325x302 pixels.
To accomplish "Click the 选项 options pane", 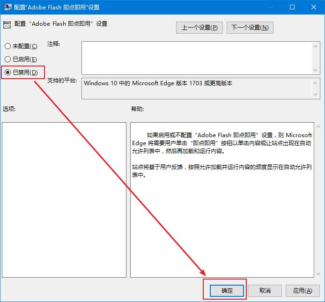I will point(64,200).
